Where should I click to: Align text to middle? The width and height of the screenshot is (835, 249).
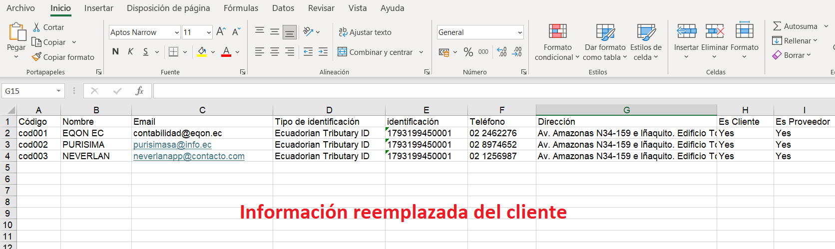275,32
